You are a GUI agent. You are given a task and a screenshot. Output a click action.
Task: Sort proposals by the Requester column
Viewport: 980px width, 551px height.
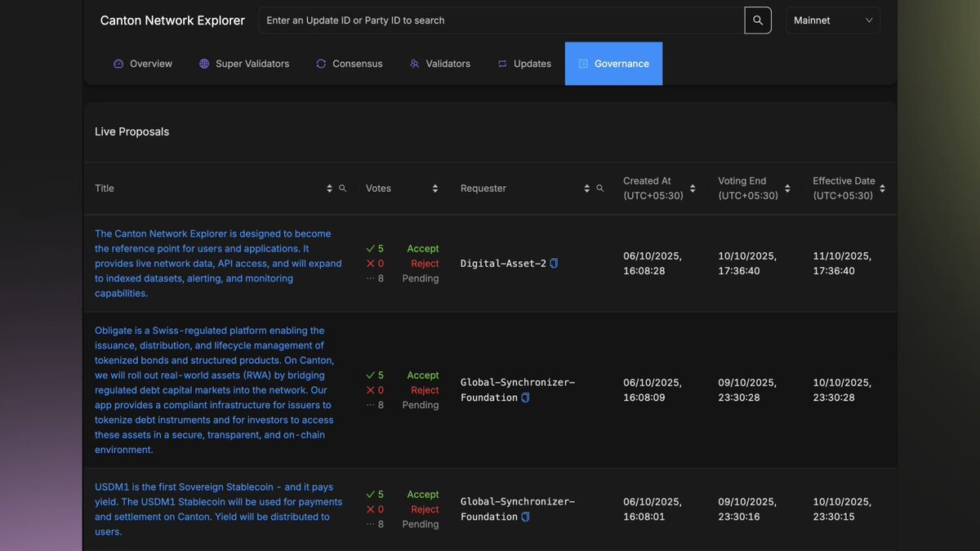(x=586, y=189)
